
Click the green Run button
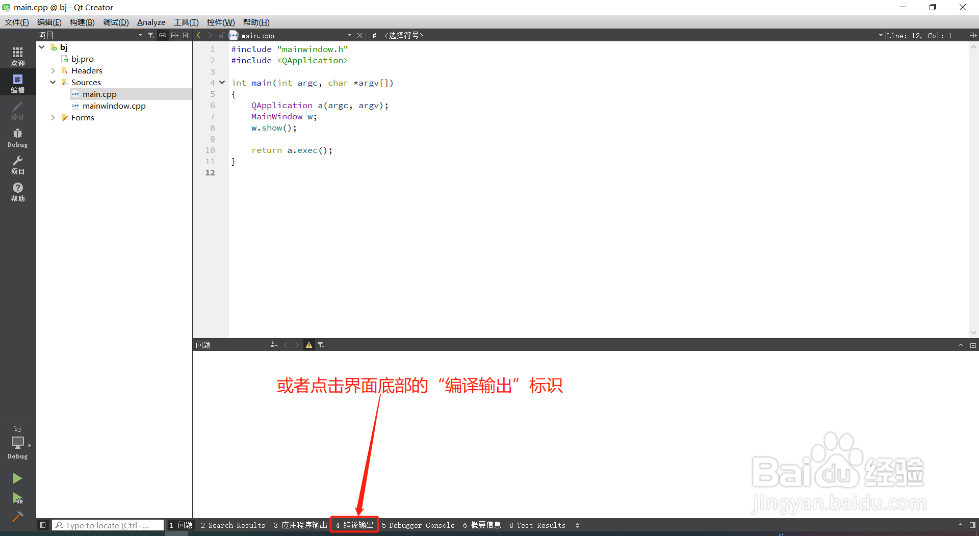[x=17, y=478]
